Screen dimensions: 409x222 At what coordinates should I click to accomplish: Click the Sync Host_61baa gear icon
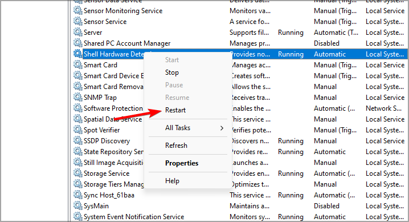click(77, 195)
